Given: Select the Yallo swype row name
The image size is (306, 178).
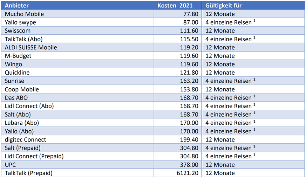Looking at the screenshot, I should [20, 22].
